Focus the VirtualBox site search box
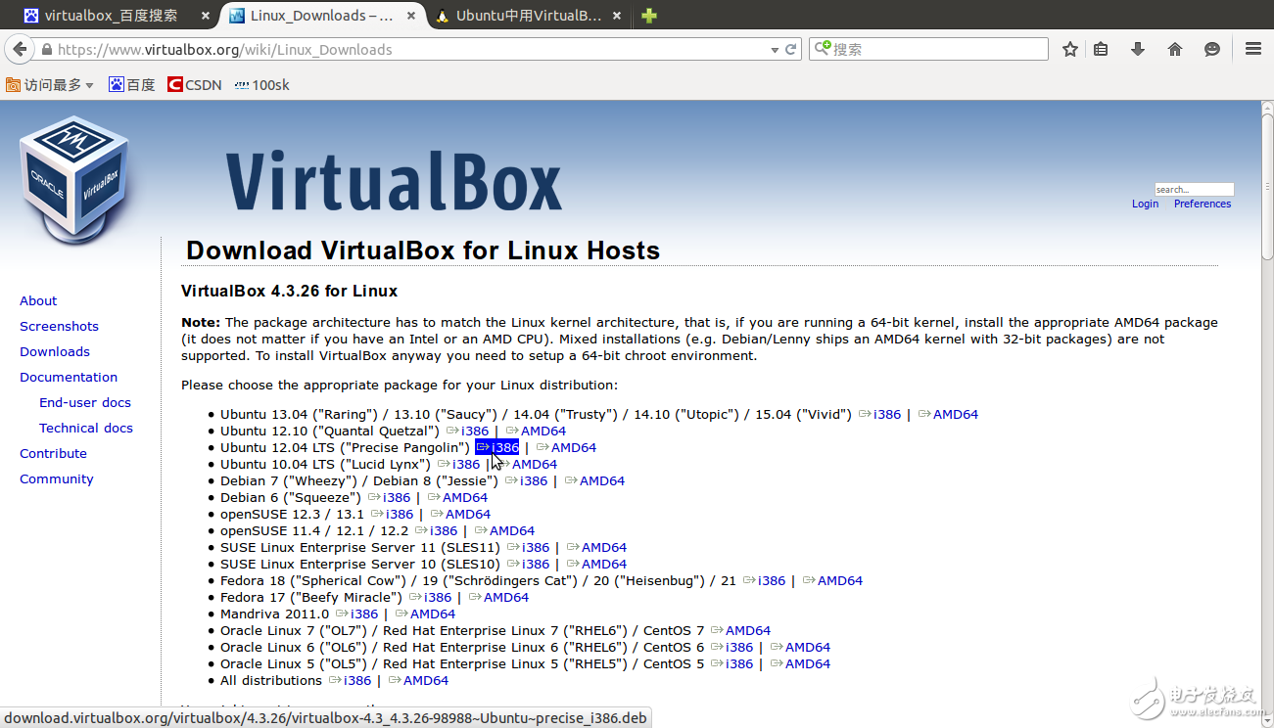The height and width of the screenshot is (728, 1274). click(1194, 189)
